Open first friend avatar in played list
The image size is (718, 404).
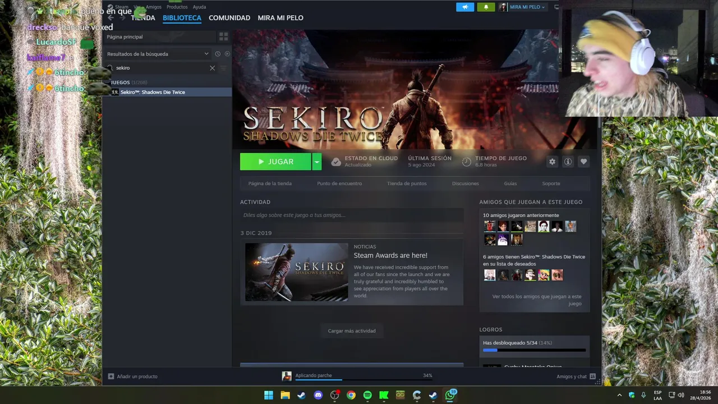(x=490, y=226)
